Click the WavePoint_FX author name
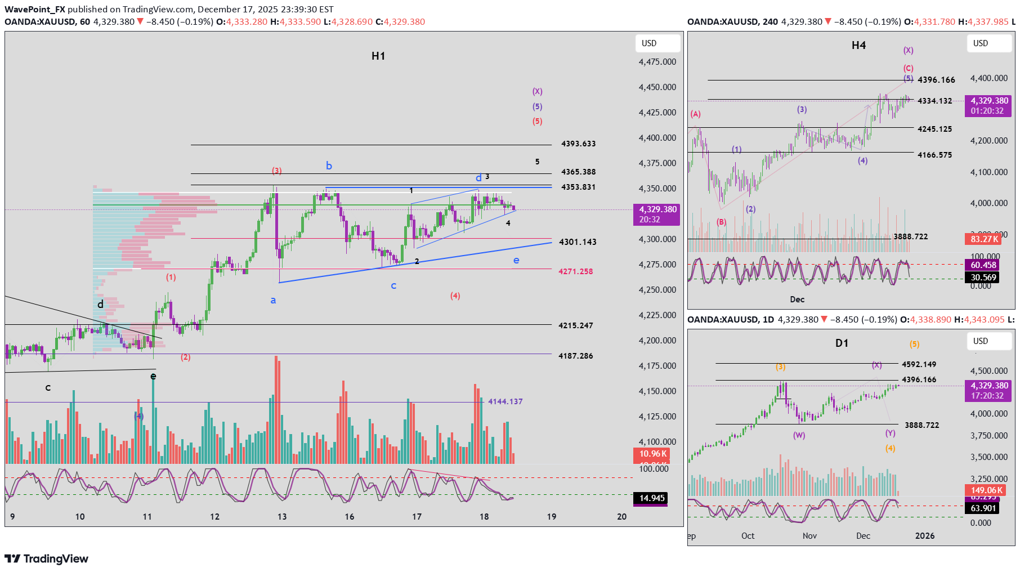1020x572 pixels. tap(35, 9)
